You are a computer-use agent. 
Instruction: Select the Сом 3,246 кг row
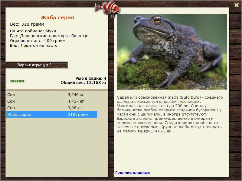pyautogui.click(x=52, y=94)
